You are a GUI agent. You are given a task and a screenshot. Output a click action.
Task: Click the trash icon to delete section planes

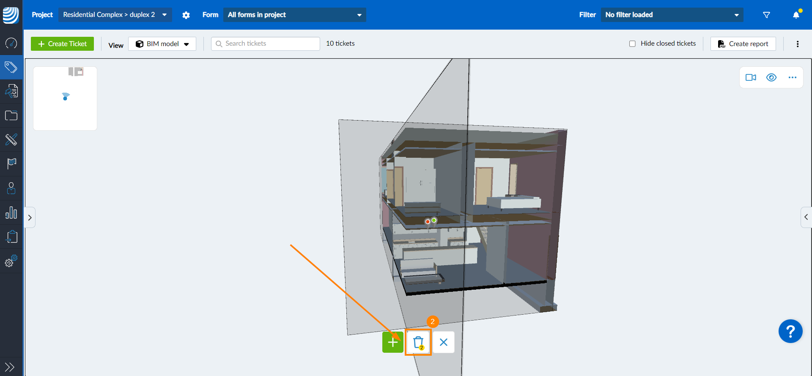coord(418,342)
